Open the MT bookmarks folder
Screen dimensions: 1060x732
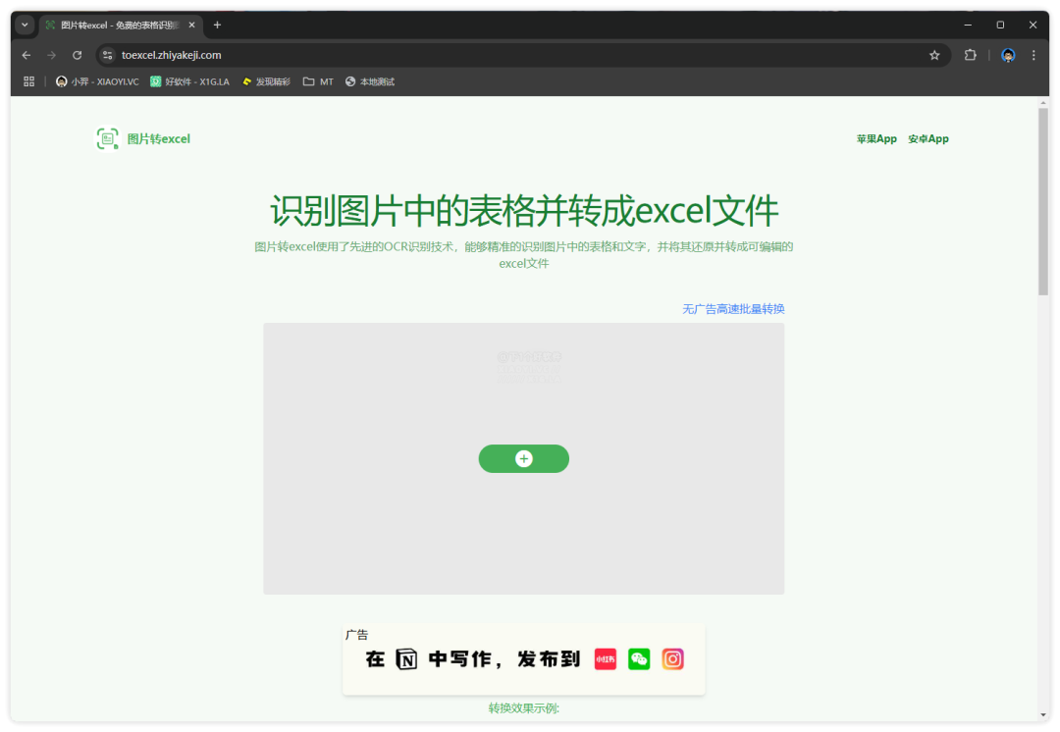318,81
